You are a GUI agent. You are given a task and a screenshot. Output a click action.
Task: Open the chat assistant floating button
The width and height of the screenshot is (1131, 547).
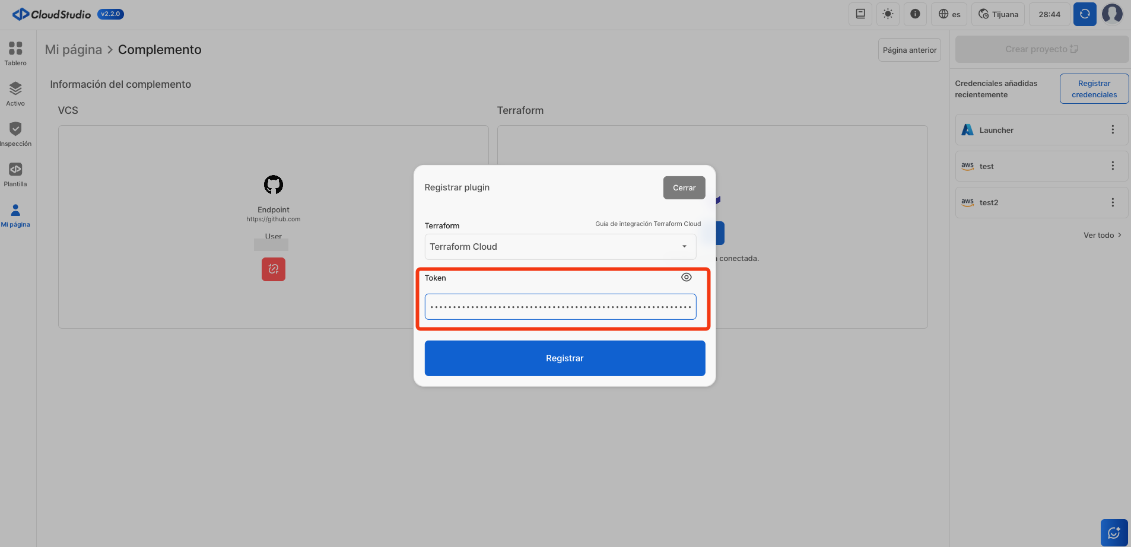point(1114,532)
